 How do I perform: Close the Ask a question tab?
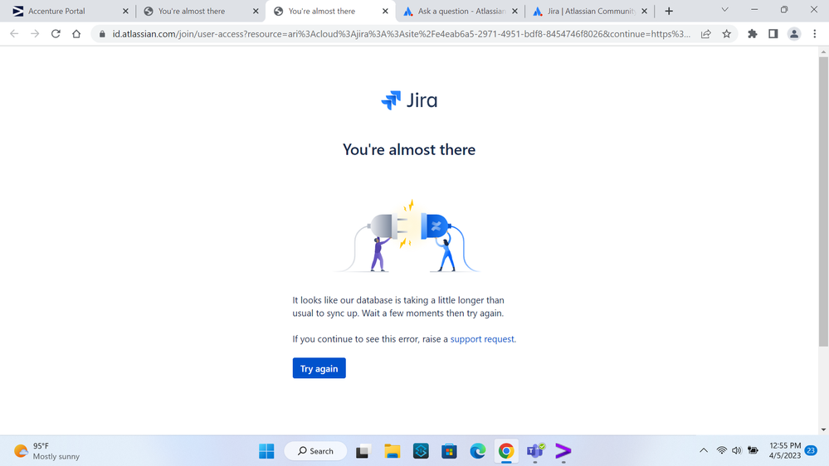tap(515, 11)
